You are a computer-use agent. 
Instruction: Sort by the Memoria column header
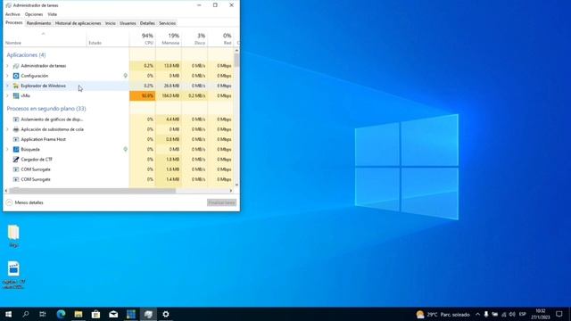[169, 38]
